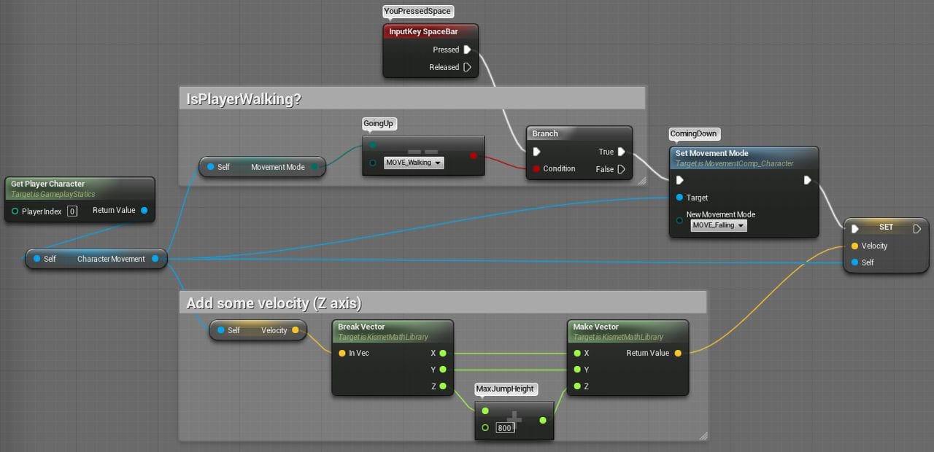934x452 pixels.
Task: Click the Self pin on Movement Mode getter
Action: pyautogui.click(x=211, y=167)
